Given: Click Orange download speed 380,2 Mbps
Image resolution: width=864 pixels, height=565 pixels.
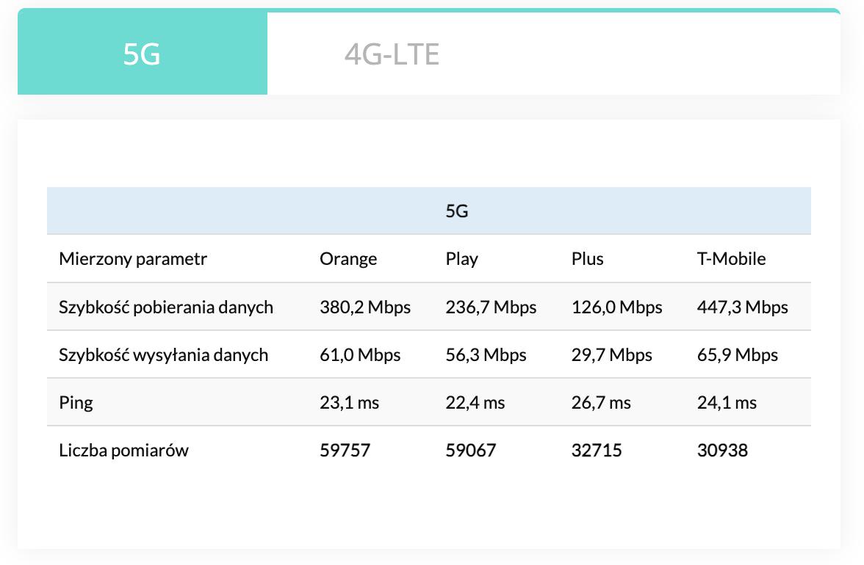Looking at the screenshot, I should pos(365,307).
